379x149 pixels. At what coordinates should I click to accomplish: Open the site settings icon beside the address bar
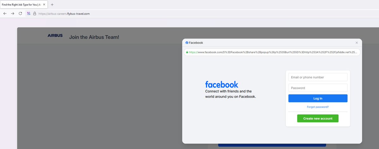[x=29, y=14]
